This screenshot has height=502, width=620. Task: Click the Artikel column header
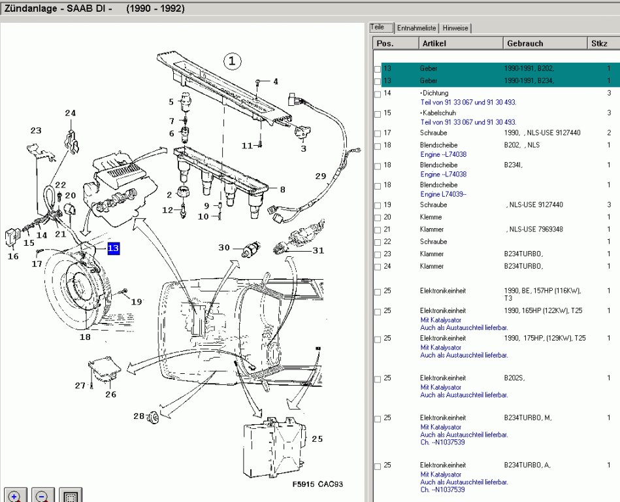point(461,44)
